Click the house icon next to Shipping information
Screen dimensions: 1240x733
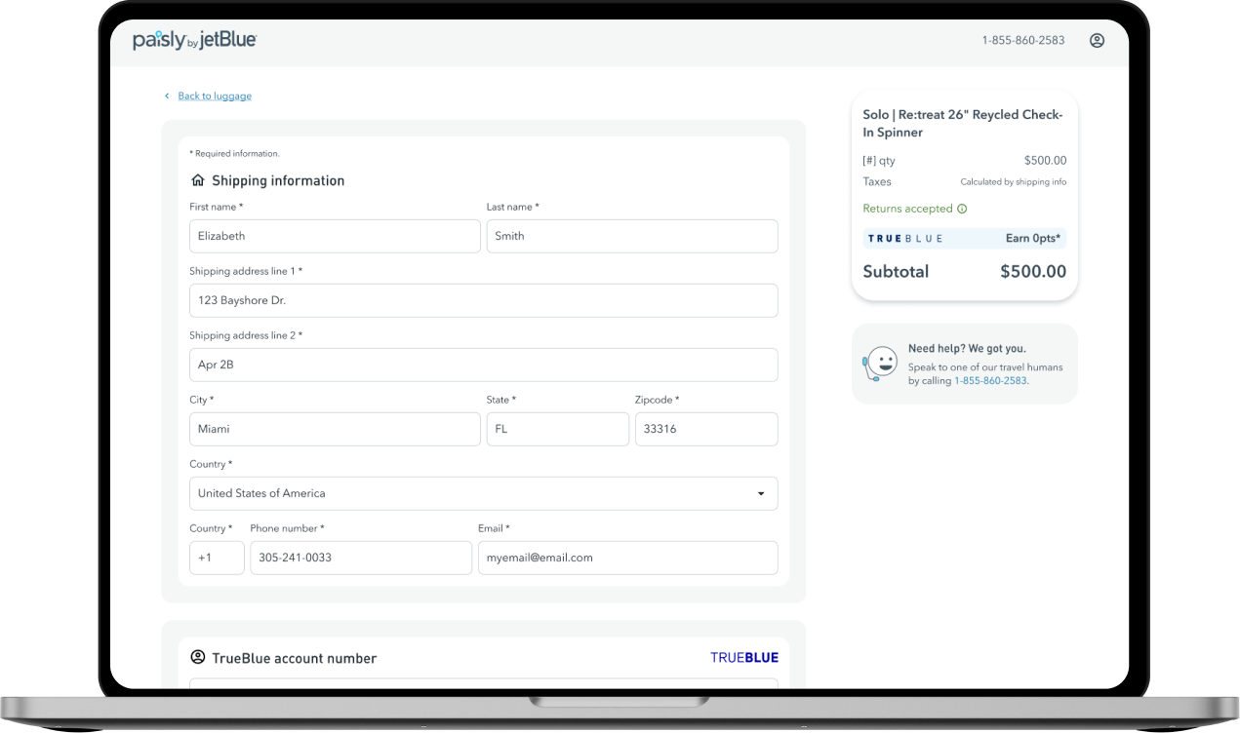tap(197, 180)
